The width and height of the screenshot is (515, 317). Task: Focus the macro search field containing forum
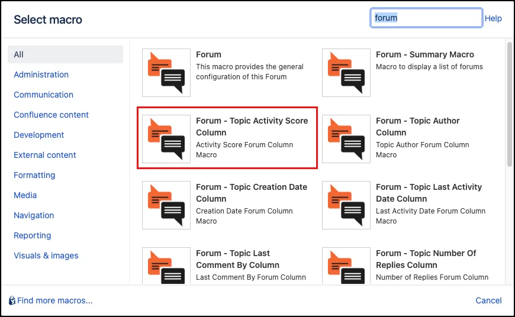[426, 18]
